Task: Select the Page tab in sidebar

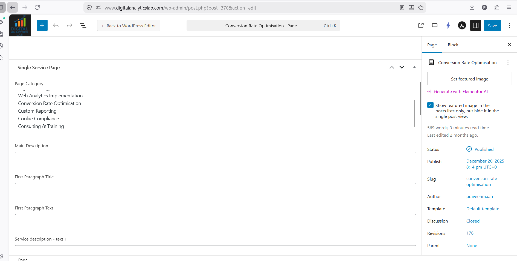Action: tap(432, 45)
